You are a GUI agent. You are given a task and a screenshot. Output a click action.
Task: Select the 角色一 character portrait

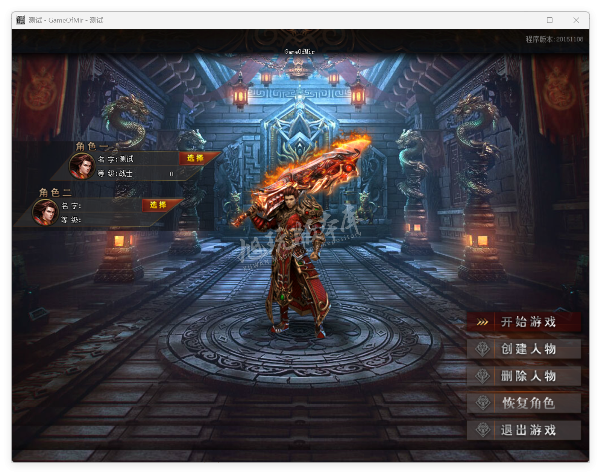[82, 166]
